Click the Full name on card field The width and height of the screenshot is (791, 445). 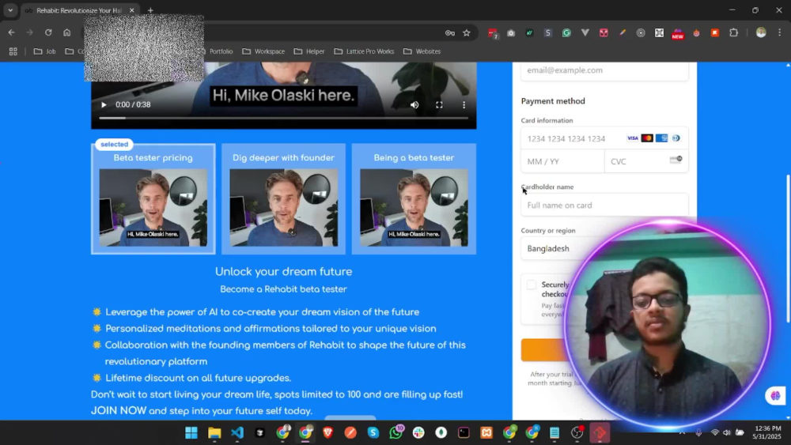(x=604, y=206)
